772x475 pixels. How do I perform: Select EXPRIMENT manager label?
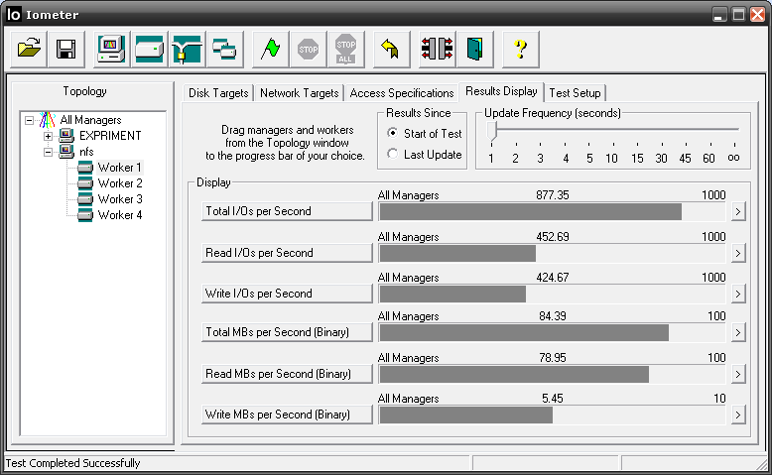click(110, 136)
